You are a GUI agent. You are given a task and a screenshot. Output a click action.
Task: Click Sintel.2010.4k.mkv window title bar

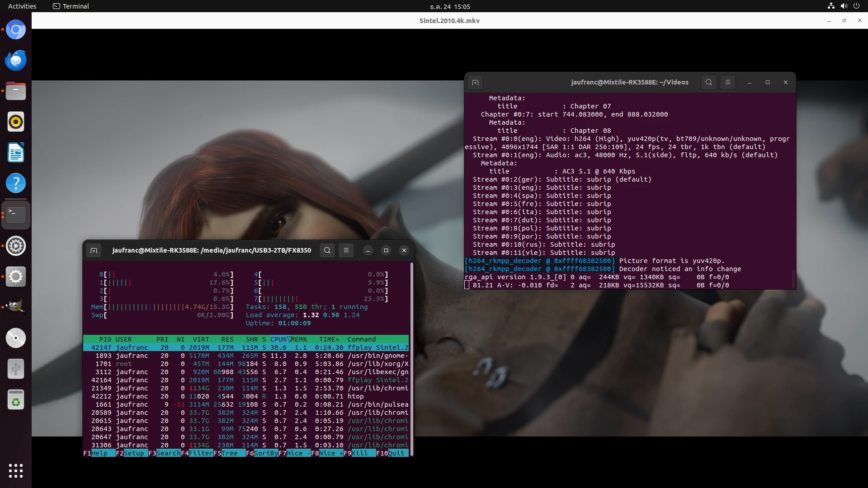(449, 21)
